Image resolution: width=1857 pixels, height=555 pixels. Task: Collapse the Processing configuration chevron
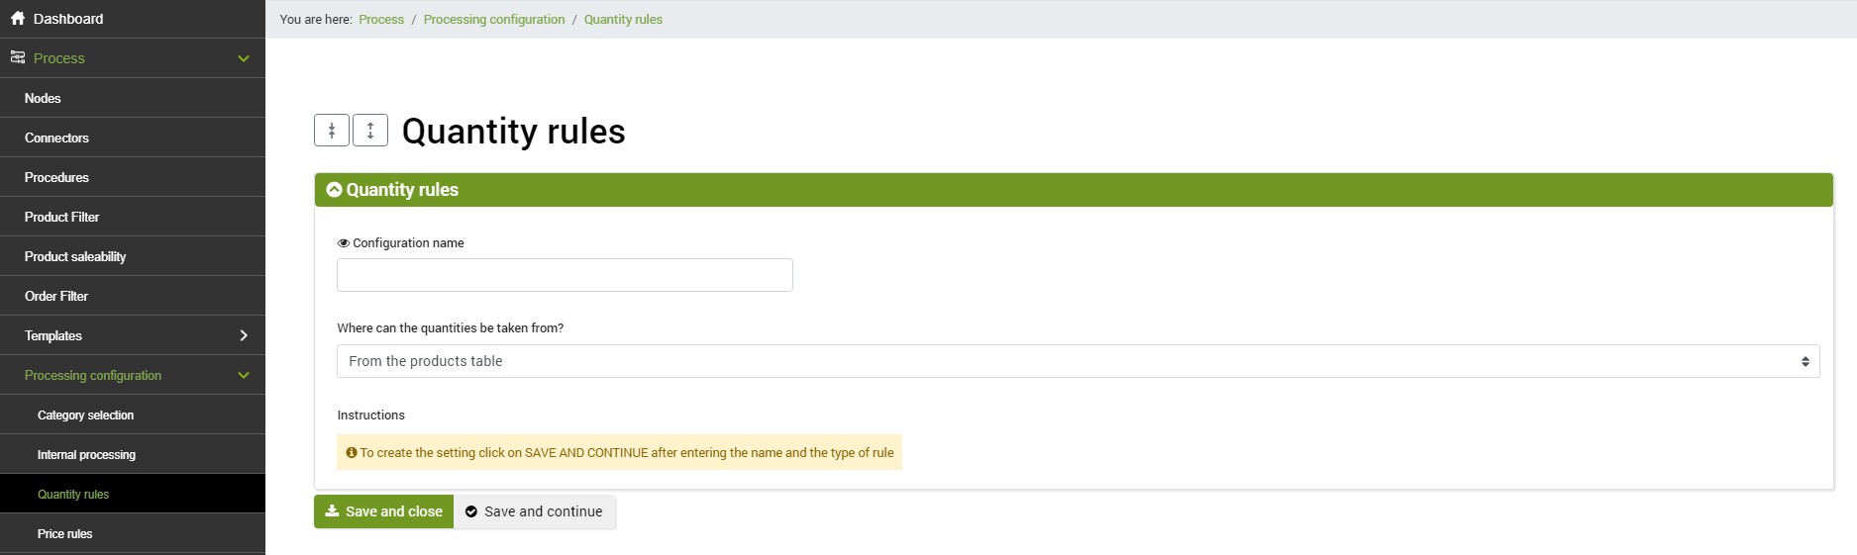click(244, 375)
